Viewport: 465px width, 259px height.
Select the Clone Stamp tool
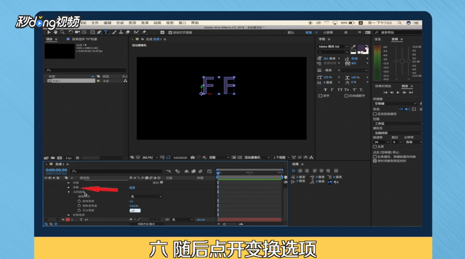121,32
